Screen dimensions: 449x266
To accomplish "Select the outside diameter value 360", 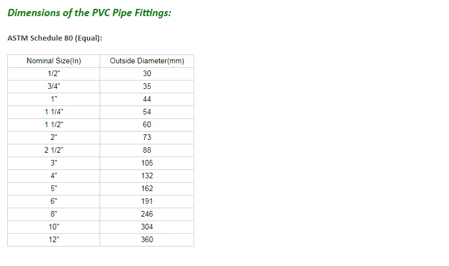I will pyautogui.click(x=147, y=240).
